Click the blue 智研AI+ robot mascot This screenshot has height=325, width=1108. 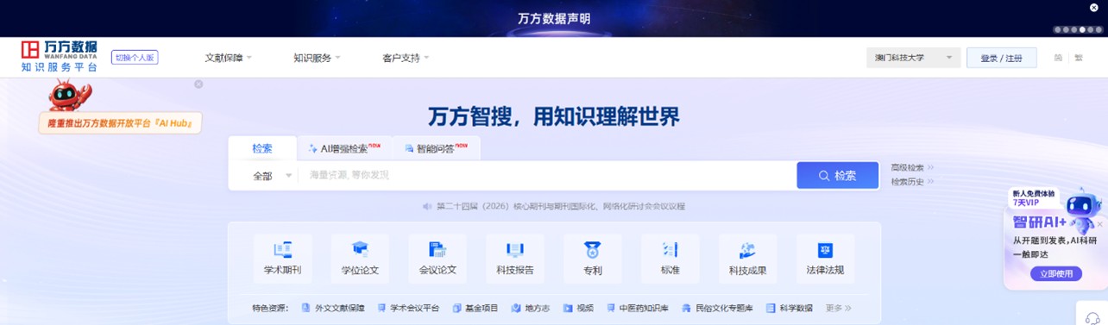click(1082, 209)
